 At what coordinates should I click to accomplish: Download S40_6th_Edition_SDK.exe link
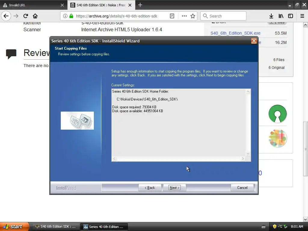pyautogui.click(x=235, y=33)
